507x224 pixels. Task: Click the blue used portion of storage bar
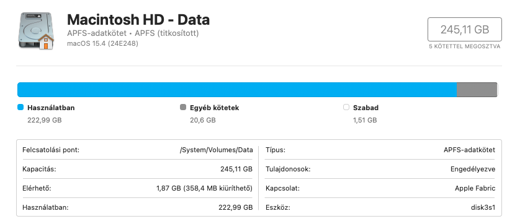[x=237, y=90]
